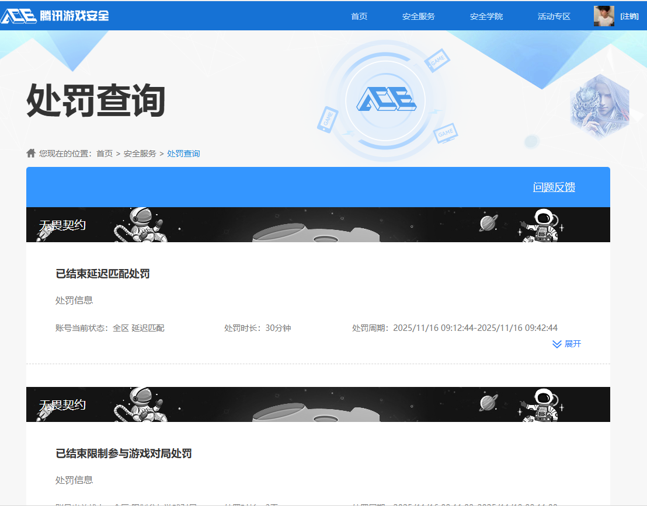Select the 已结束限制参与游戏对局处罚 heading

click(123, 453)
